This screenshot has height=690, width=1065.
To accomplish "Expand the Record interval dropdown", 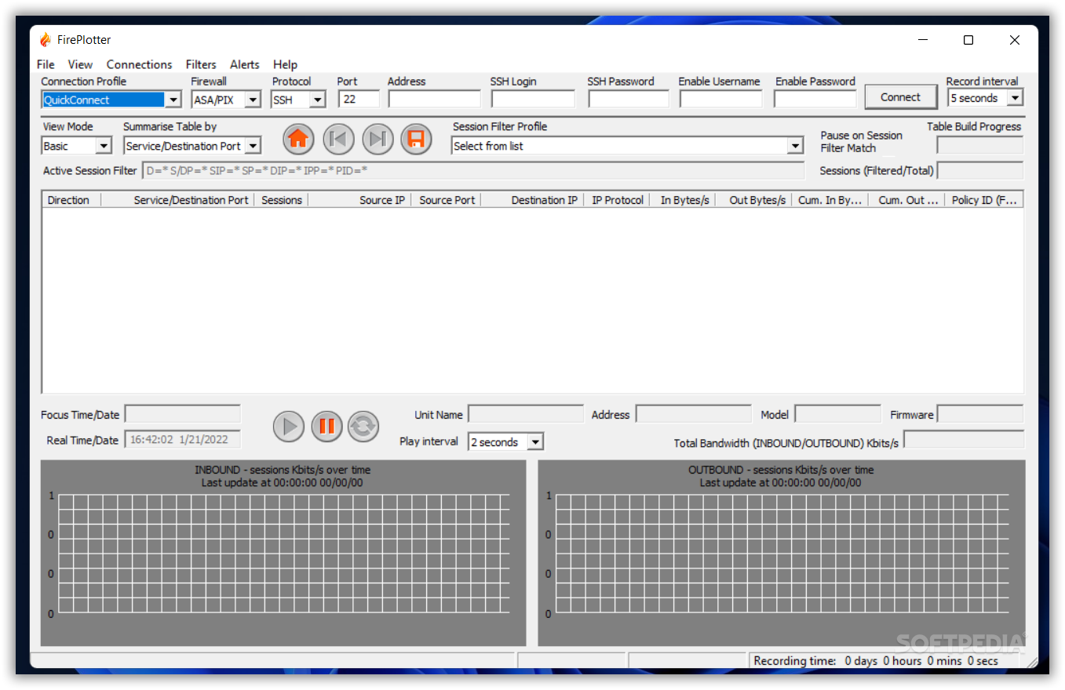I will coord(1016,98).
